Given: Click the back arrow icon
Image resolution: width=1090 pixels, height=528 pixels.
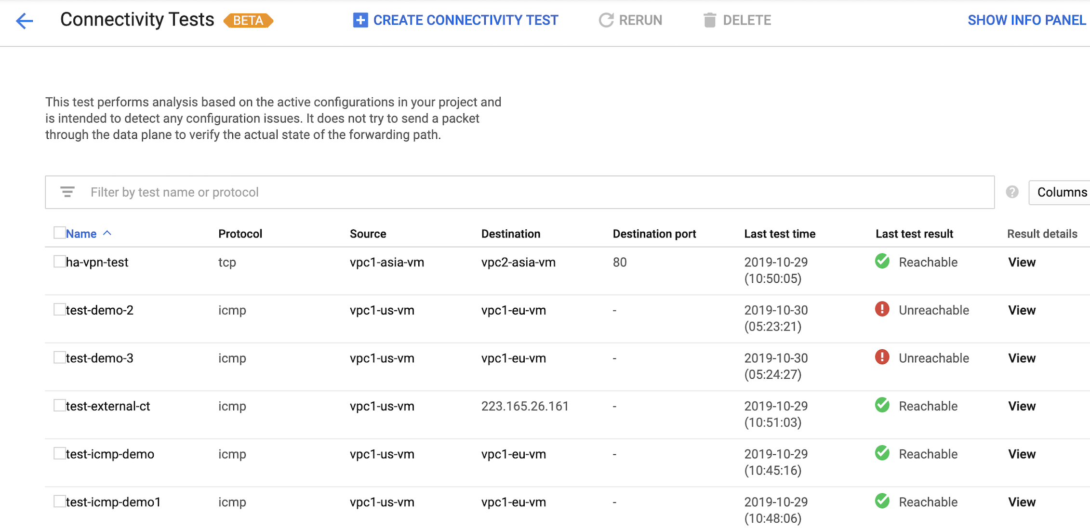Looking at the screenshot, I should [24, 21].
